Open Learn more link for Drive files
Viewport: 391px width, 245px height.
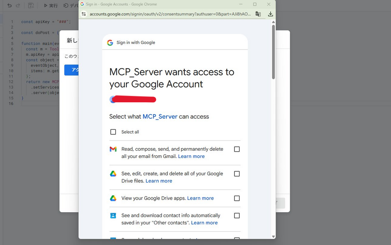coord(159,181)
